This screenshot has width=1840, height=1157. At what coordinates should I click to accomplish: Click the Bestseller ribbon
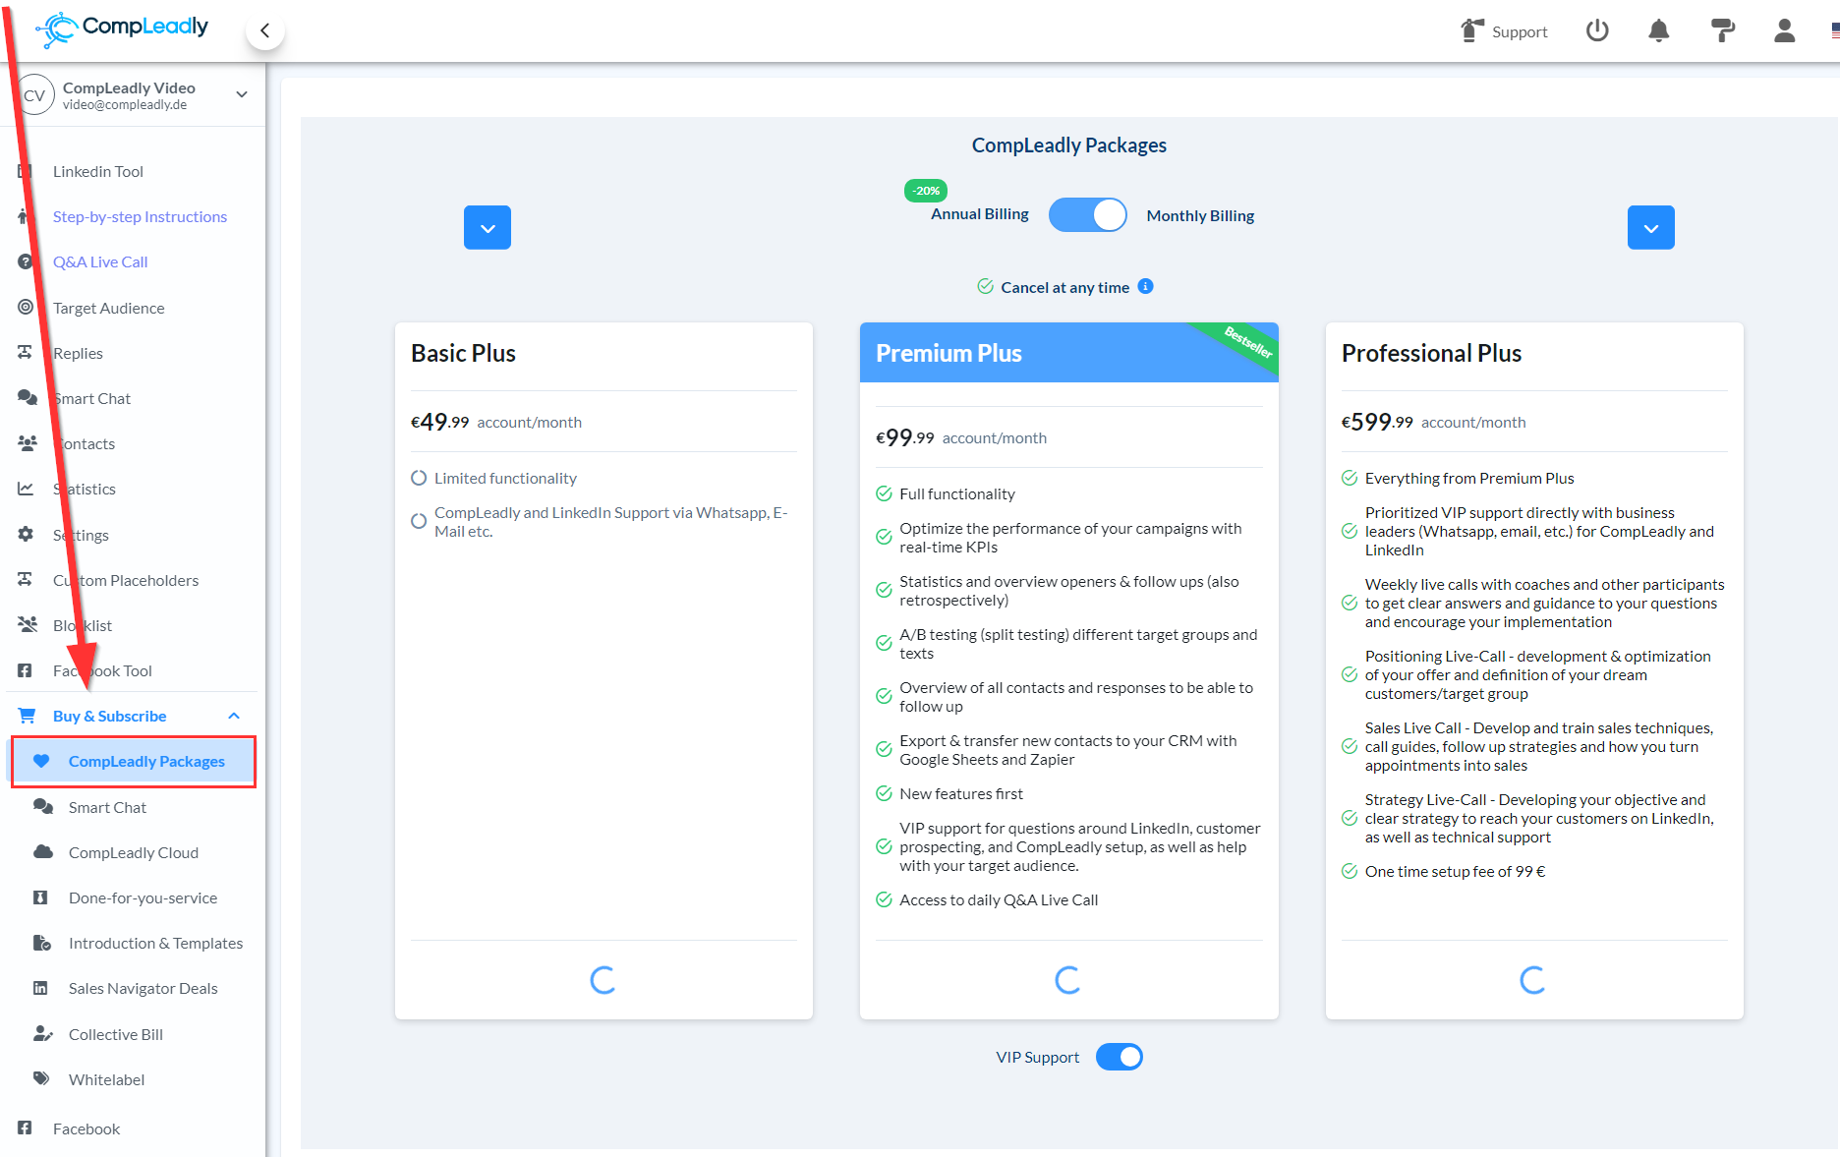click(1245, 343)
